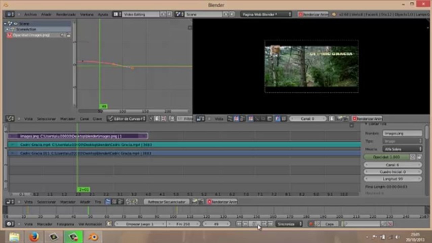Open the Pagina Web Blender engine dropdown
432x243 pixels.
point(266,15)
